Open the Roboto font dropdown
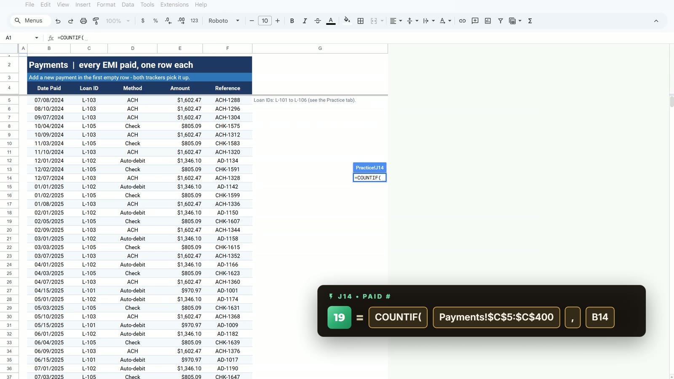This screenshot has width=674, height=379. point(224,21)
